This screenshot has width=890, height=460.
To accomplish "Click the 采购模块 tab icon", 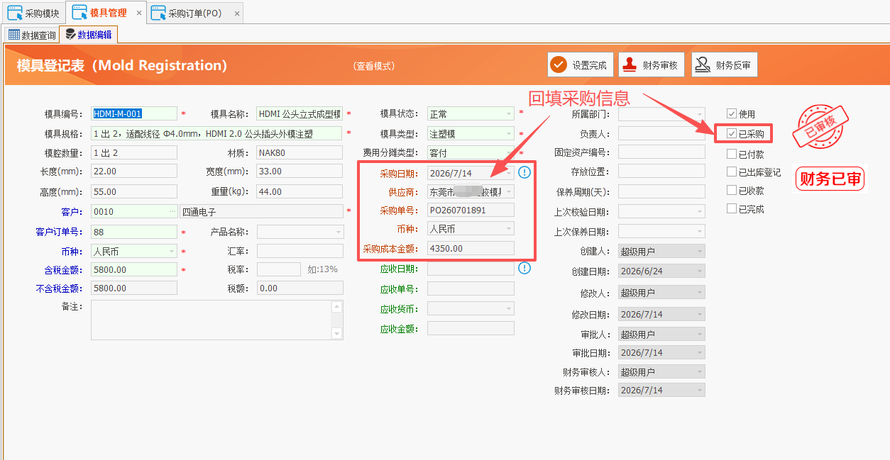I will (14, 12).
